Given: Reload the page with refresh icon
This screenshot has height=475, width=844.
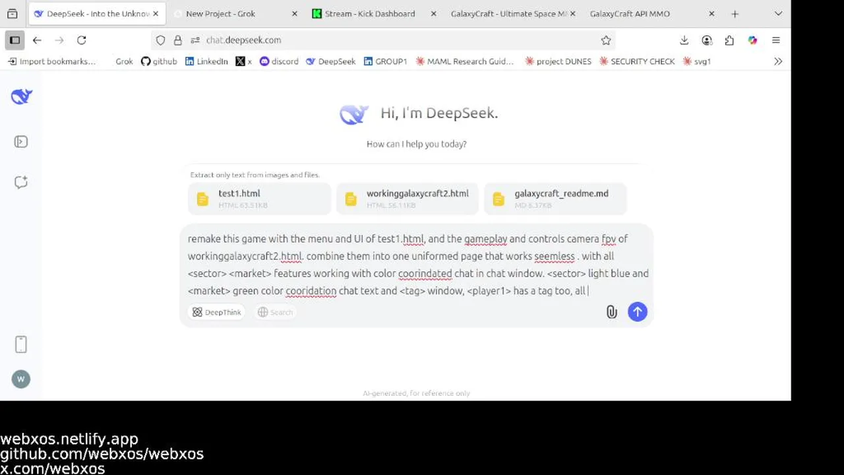Looking at the screenshot, I should click(82, 40).
